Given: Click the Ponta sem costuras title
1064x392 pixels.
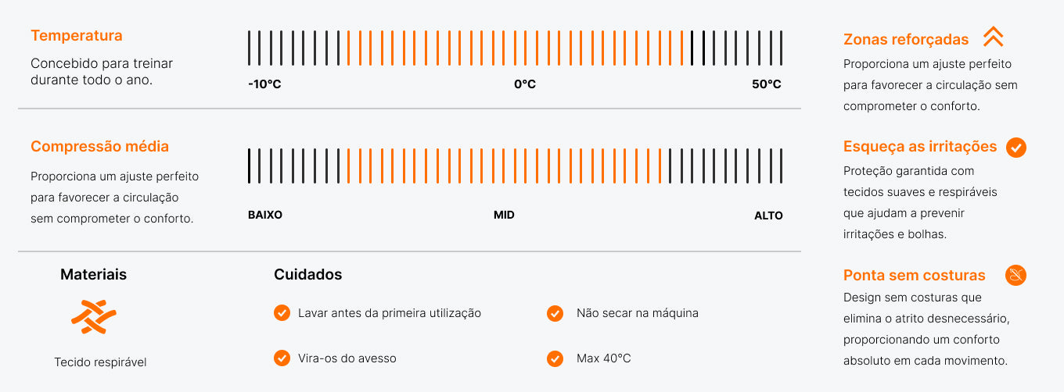Looking at the screenshot, I should [915, 275].
